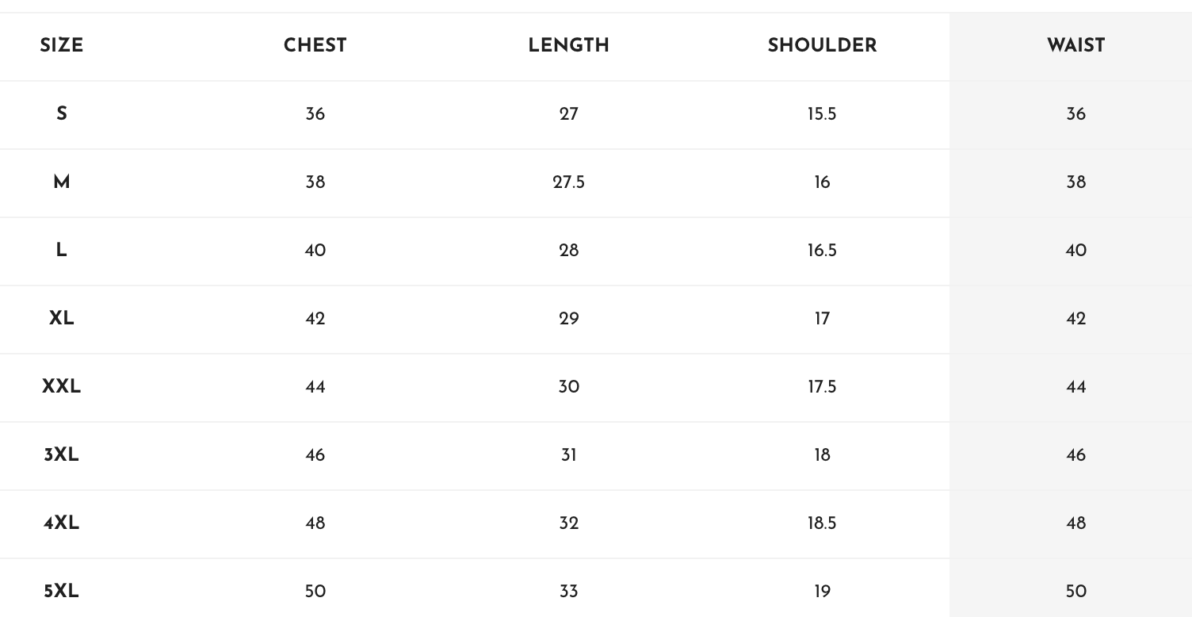
Task: Click length value 29 for size XL
Action: point(569,319)
